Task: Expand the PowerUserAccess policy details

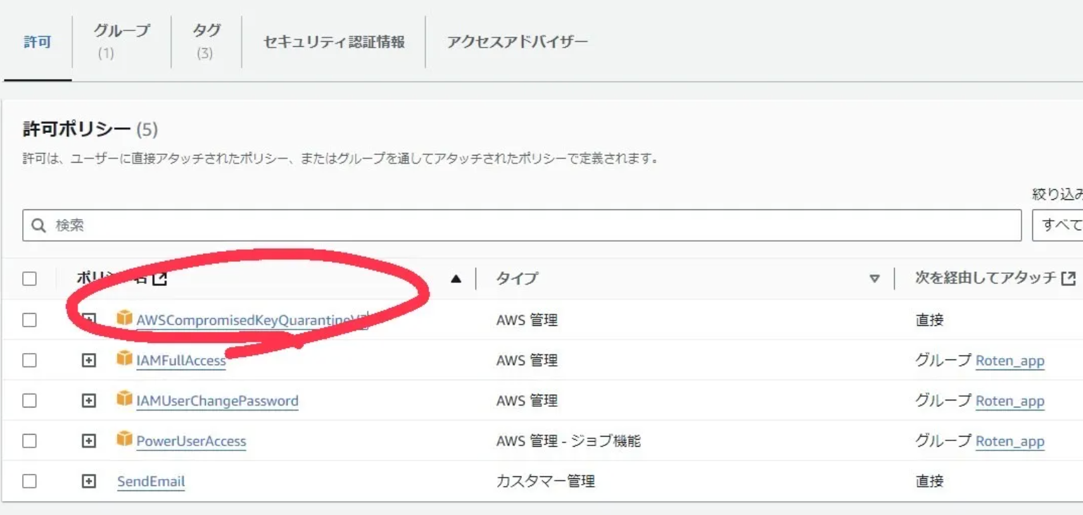Action: click(x=89, y=441)
